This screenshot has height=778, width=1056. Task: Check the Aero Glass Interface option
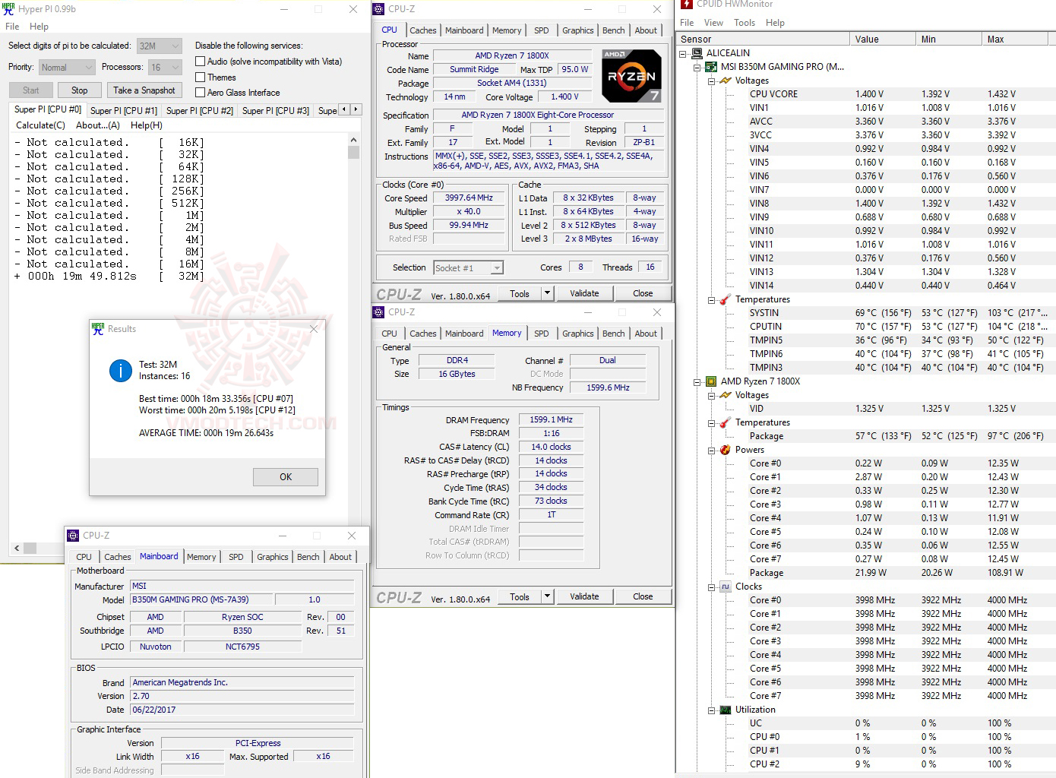(x=201, y=92)
